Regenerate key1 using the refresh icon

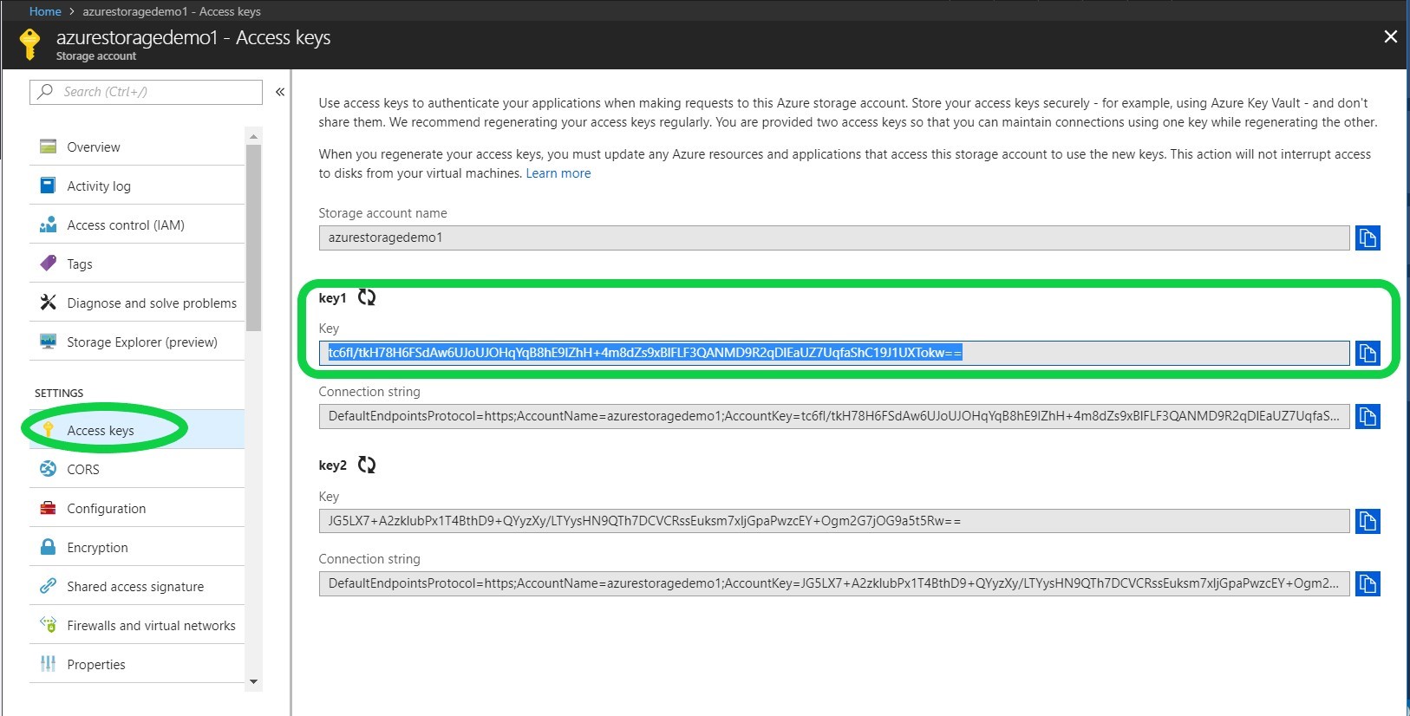[x=367, y=297]
